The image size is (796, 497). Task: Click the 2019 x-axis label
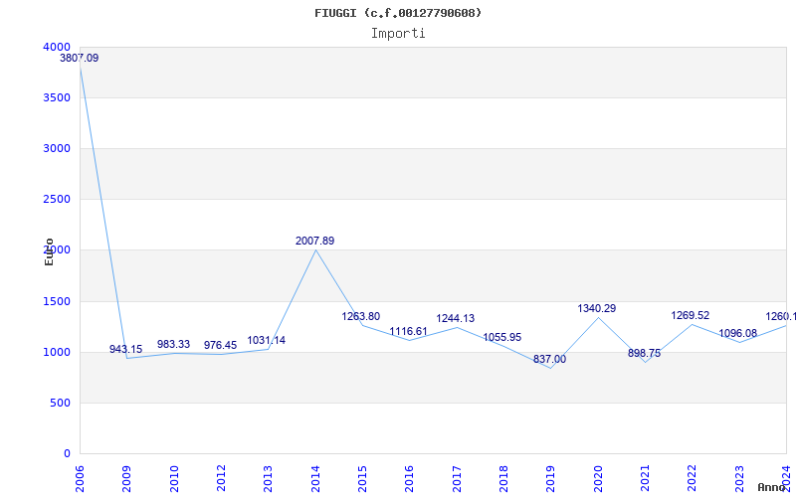pos(551,478)
